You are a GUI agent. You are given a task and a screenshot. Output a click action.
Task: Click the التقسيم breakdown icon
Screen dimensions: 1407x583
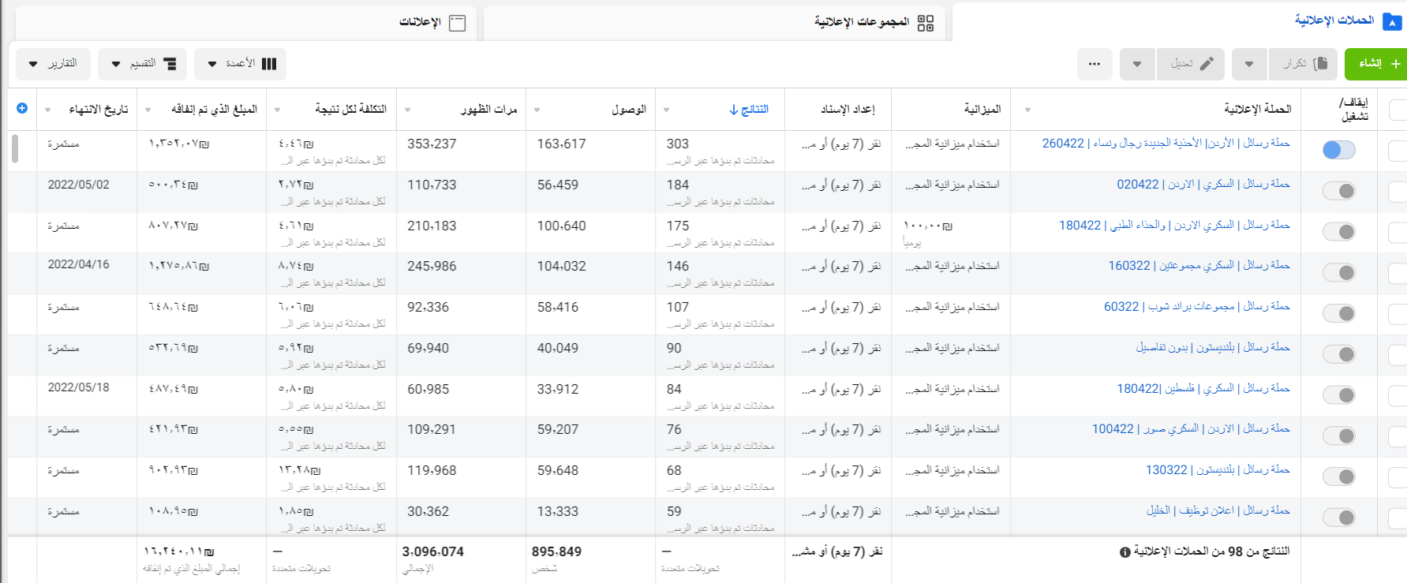169,64
